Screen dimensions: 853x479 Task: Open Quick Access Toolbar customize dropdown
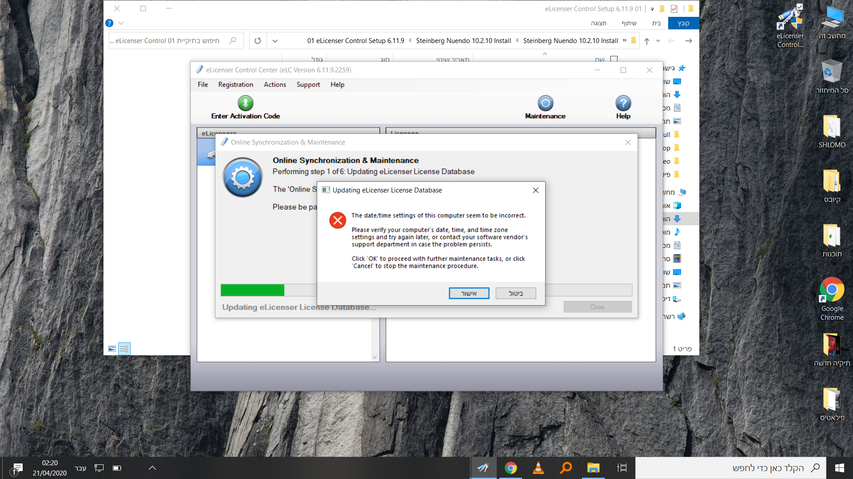point(652,9)
